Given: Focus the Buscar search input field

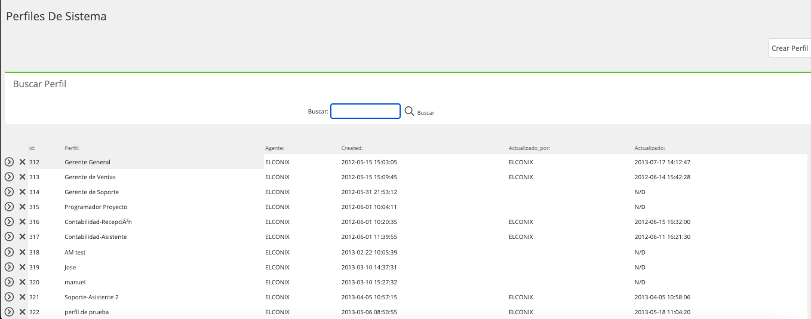Looking at the screenshot, I should pos(365,111).
